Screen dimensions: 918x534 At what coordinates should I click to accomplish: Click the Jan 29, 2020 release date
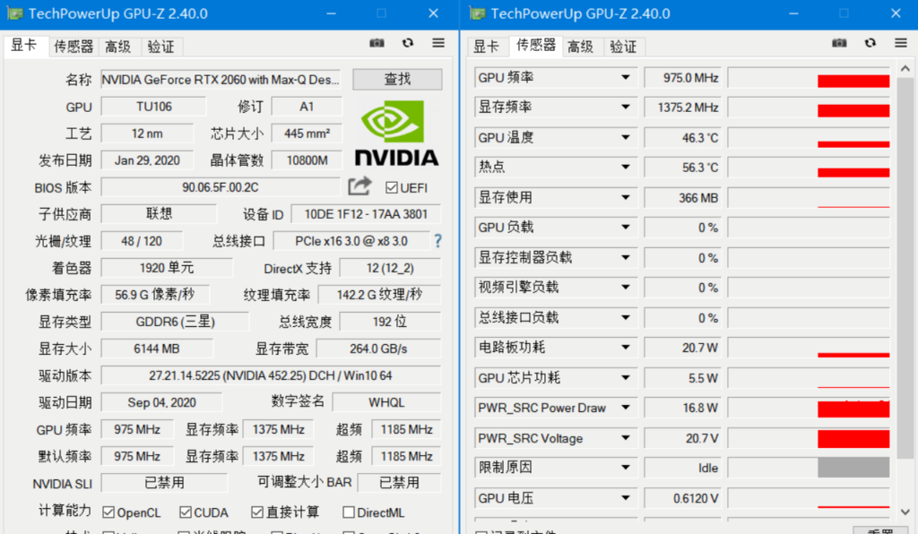[x=147, y=160]
